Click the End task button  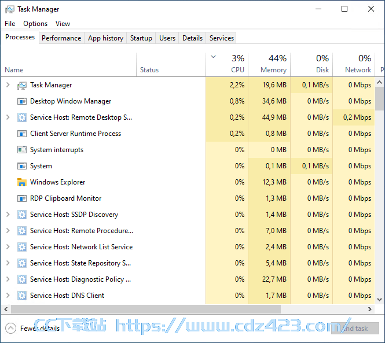355,329
